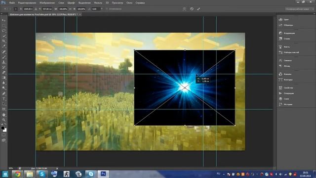Open the Абзац panel

(284, 66)
